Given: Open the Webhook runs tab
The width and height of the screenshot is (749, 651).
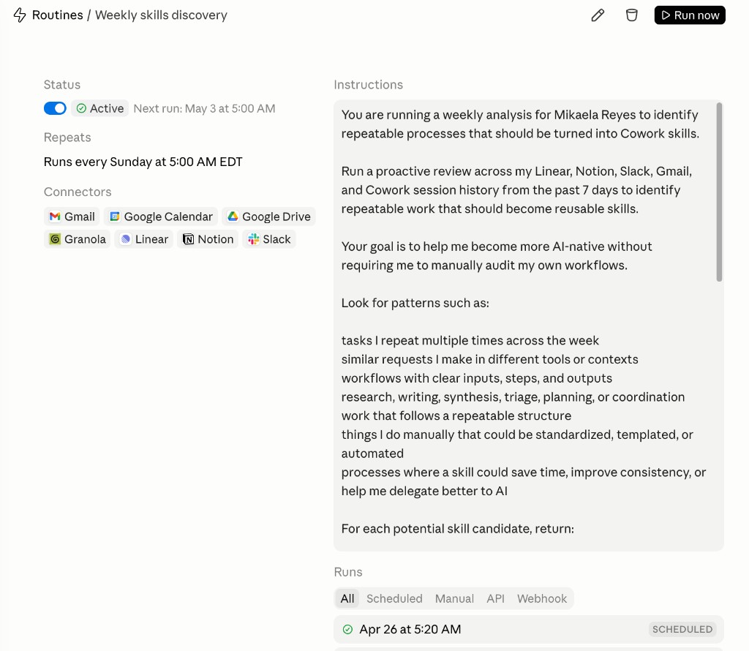Looking at the screenshot, I should click(542, 598).
